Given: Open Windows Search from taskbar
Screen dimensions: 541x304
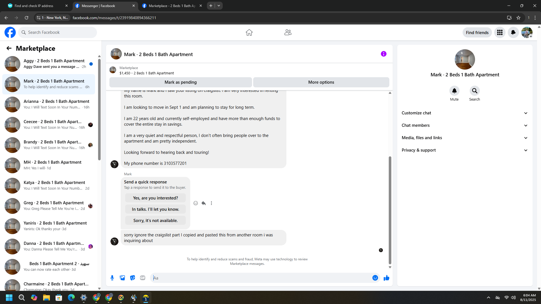Looking at the screenshot, I should pos(22,298).
